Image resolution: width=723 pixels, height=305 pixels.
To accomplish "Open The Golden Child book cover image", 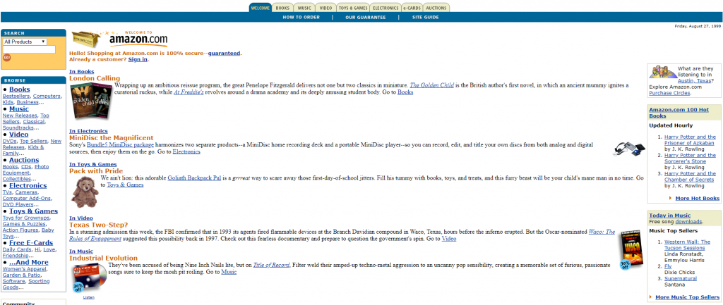I will (x=92, y=101).
